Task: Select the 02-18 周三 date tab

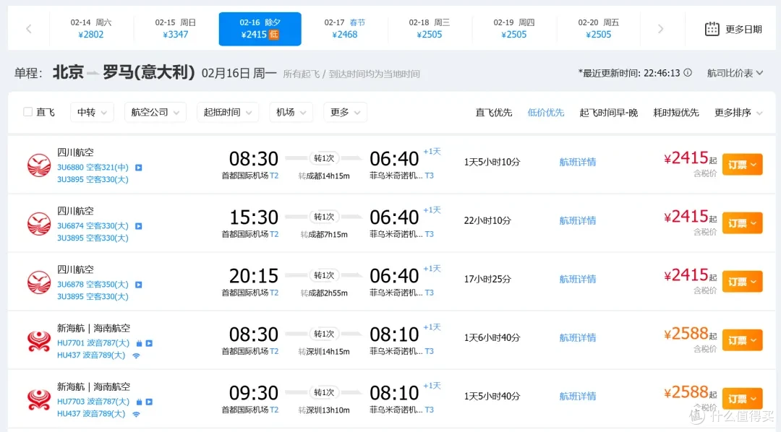Action: pyautogui.click(x=430, y=29)
